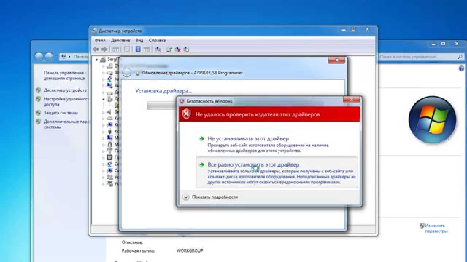This screenshot has width=467, height=262.
Task: Click the Back arrow in Device Manager toolbar
Action: (x=96, y=49)
